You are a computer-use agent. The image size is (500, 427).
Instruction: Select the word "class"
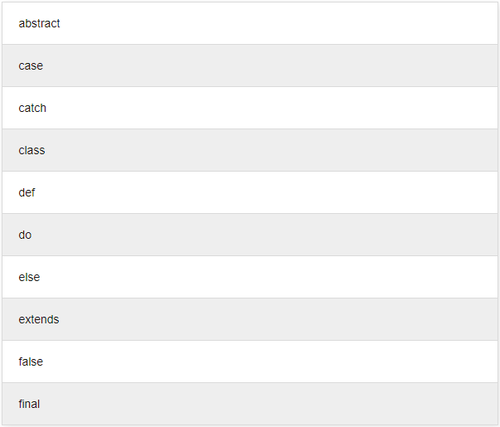[x=31, y=150]
